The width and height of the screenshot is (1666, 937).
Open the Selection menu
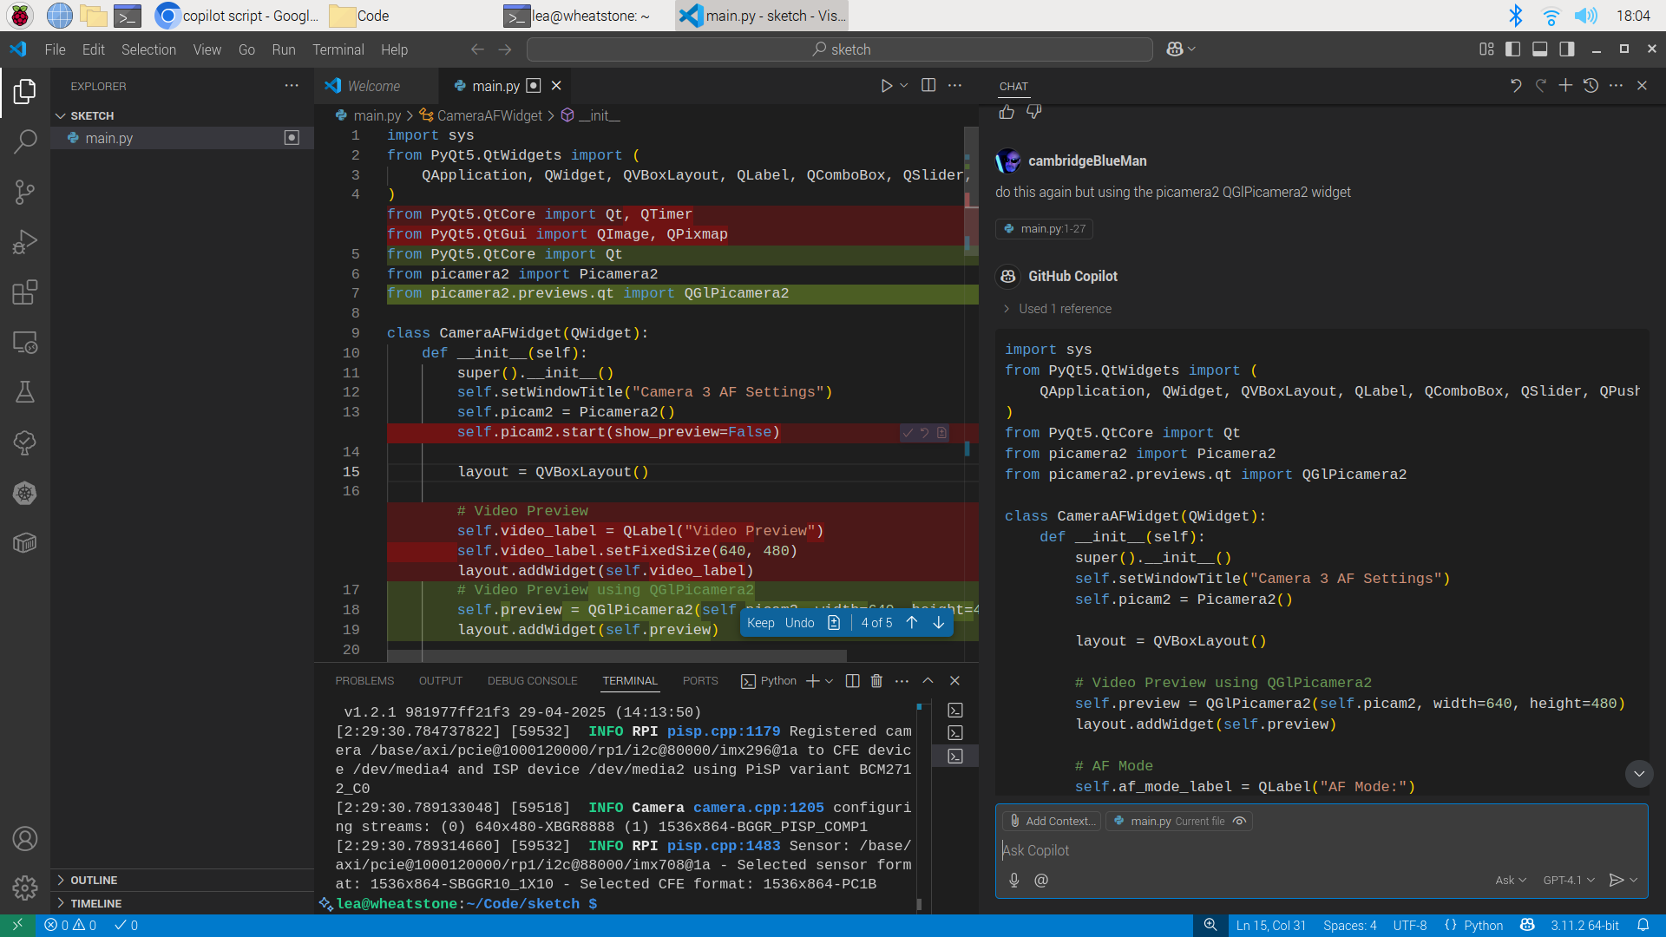click(x=148, y=49)
